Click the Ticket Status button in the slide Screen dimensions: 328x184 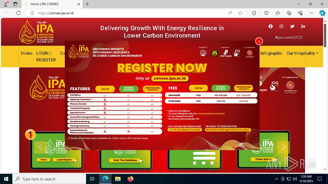point(263,159)
